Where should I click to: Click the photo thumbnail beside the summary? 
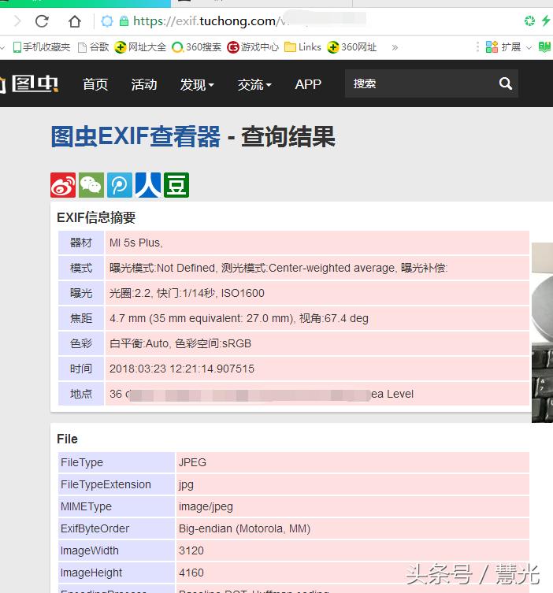(542, 333)
